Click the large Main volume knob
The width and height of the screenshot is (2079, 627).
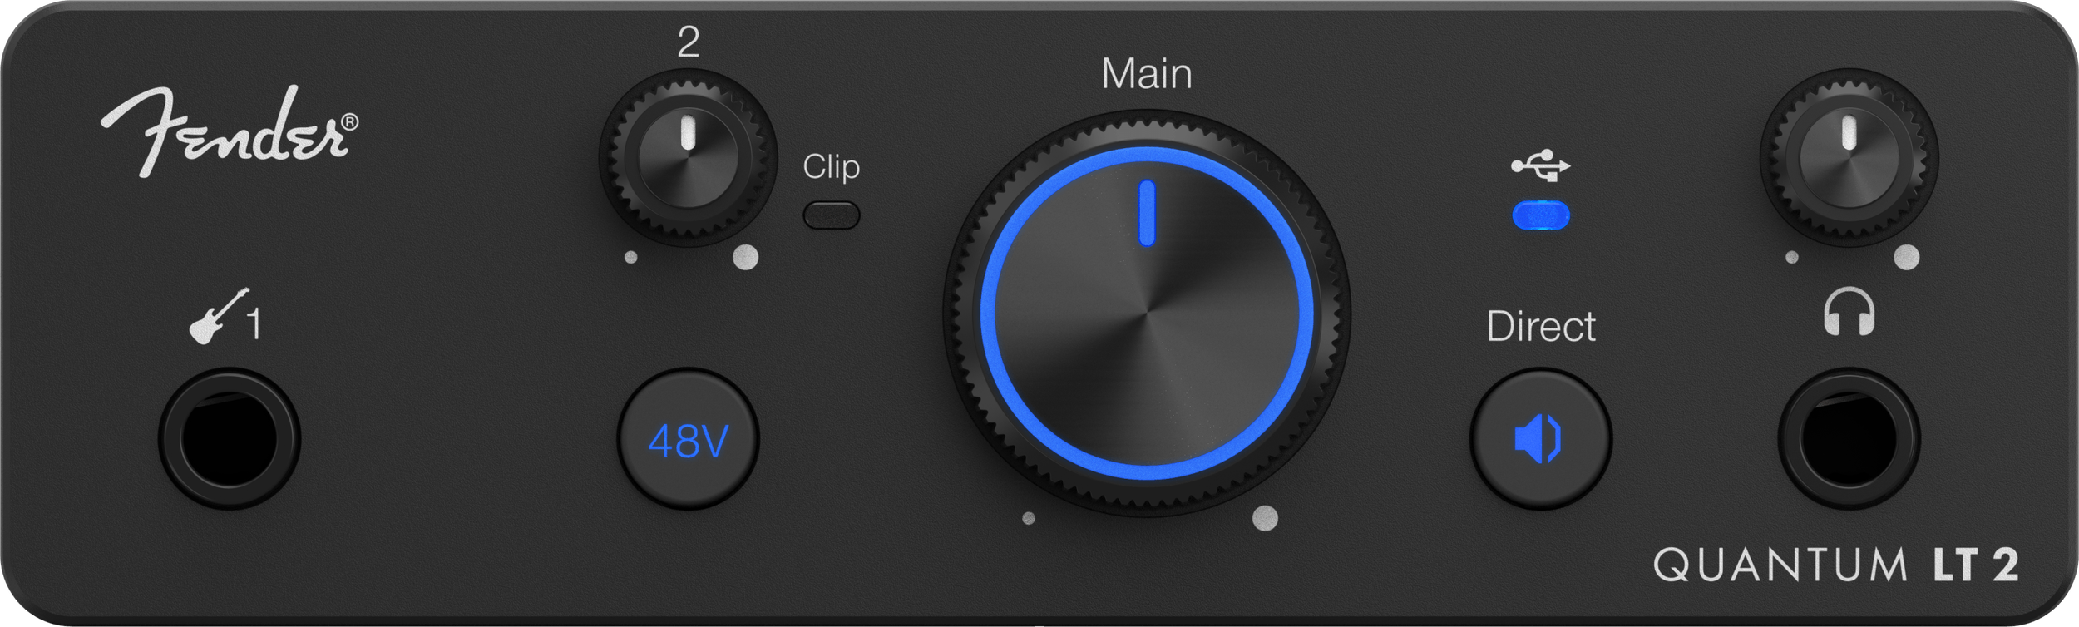click(x=1147, y=313)
